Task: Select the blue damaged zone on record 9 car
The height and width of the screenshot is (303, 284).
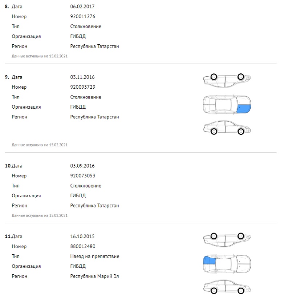Action: point(244,108)
